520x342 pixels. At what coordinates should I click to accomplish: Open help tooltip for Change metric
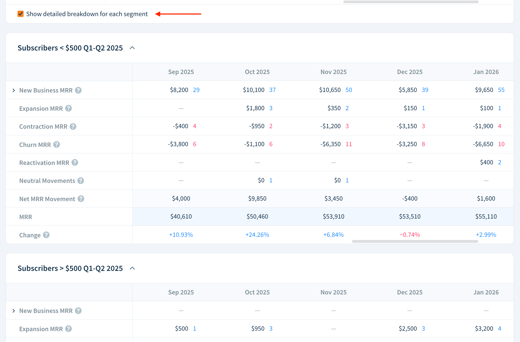[x=46, y=235]
